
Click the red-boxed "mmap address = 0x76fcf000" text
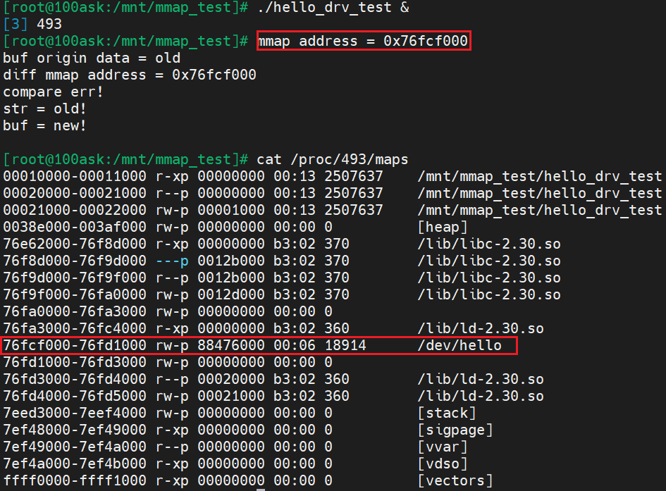363,41
